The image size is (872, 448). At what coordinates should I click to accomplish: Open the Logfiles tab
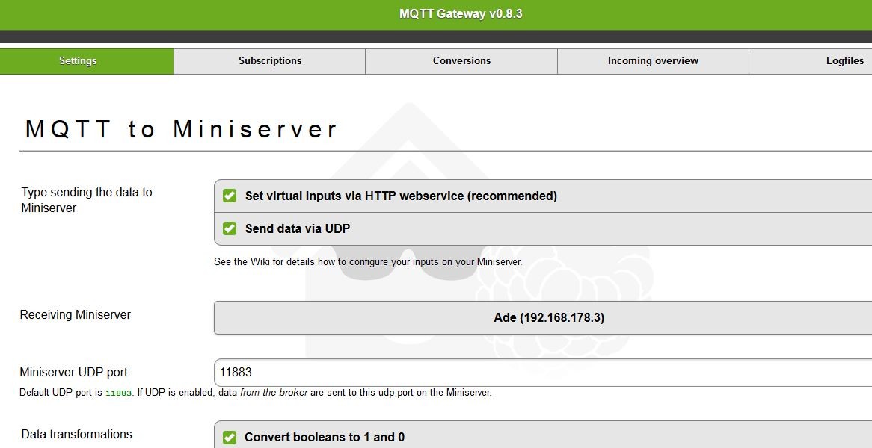click(x=811, y=61)
